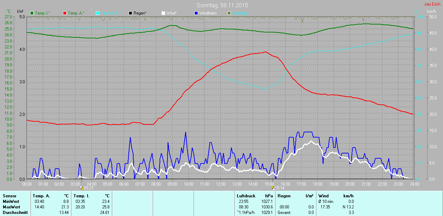Click the 'l/m²' rain axis unit at top

(x=20, y=11)
